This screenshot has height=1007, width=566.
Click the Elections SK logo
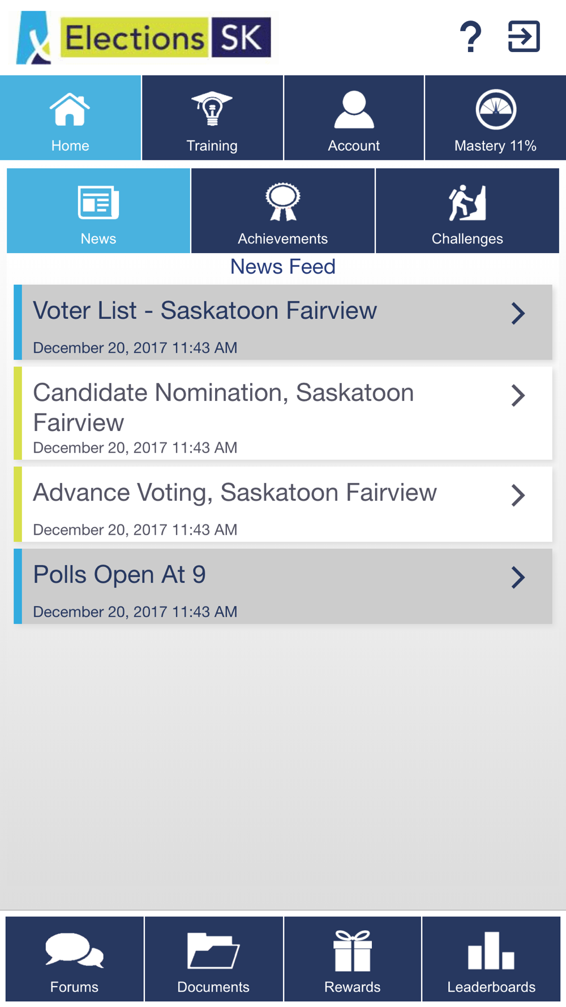pos(144,38)
